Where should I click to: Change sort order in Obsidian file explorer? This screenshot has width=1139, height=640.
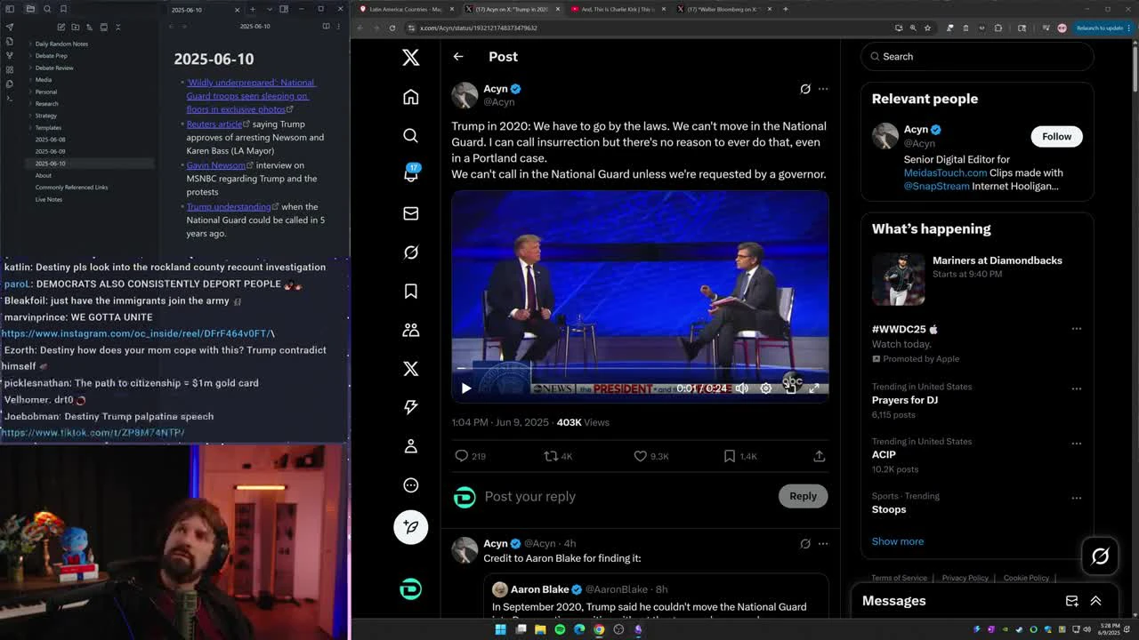[89, 27]
